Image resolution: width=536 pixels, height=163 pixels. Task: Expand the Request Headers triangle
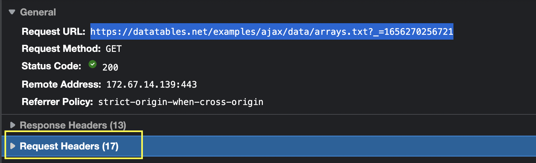pos(13,146)
